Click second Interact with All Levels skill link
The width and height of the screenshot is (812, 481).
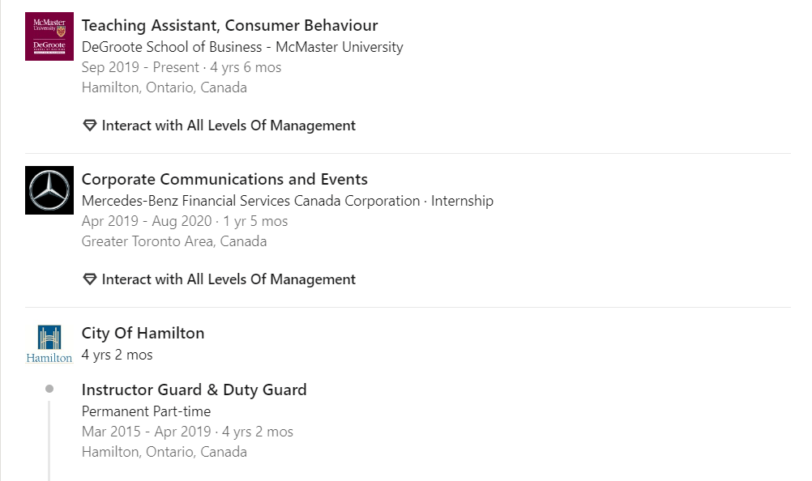[229, 279]
